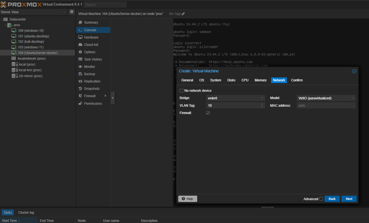Uncheck the Firewall checkbox
Screen dimensions: 369x223
point(208,113)
